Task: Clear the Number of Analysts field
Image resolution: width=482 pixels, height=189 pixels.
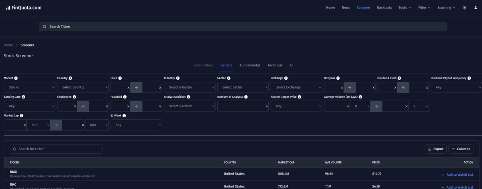Action: [267, 106]
